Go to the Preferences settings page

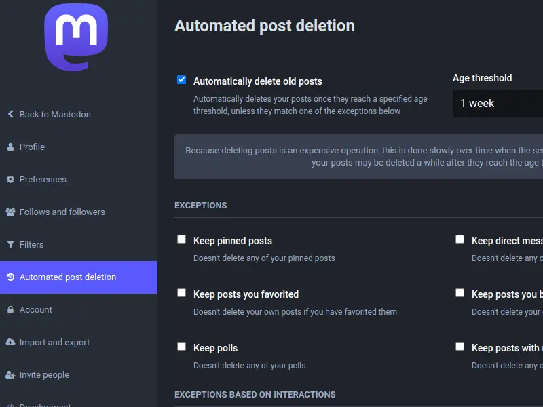tap(43, 180)
